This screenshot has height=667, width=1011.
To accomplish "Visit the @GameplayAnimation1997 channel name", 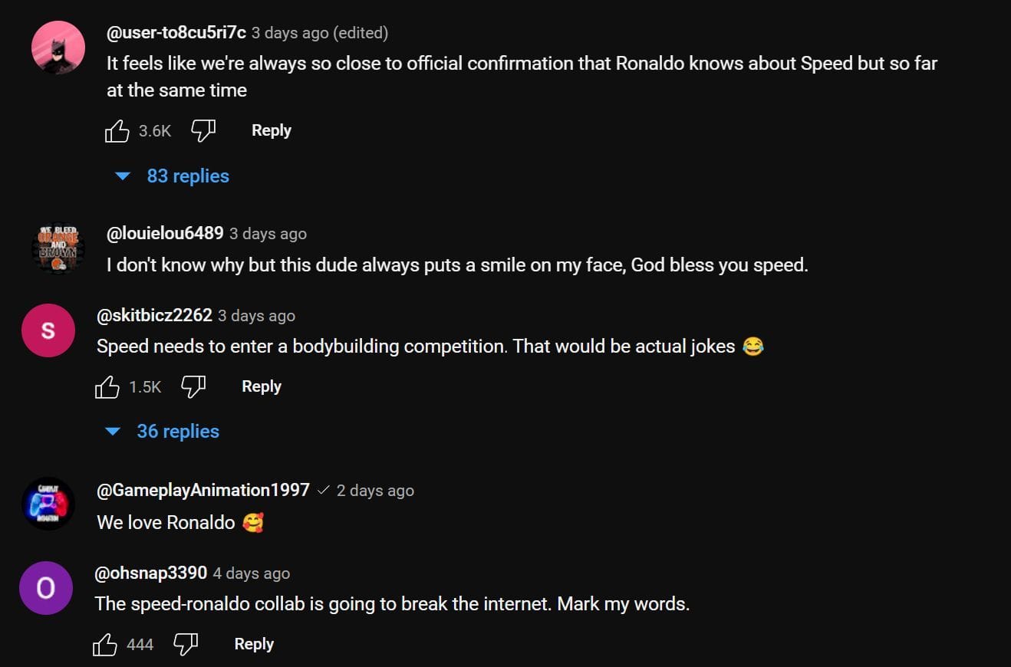I will click(203, 490).
